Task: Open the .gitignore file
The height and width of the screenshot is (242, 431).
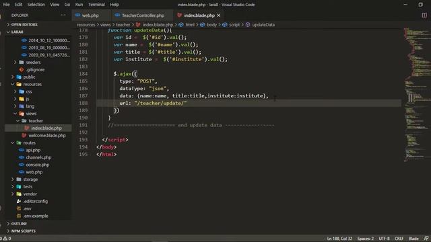Action: [35, 70]
